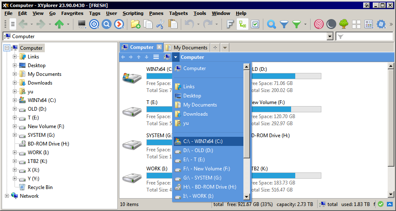Click blue arrow icon in status bar
The height and width of the screenshot is (211, 396).
point(390,204)
